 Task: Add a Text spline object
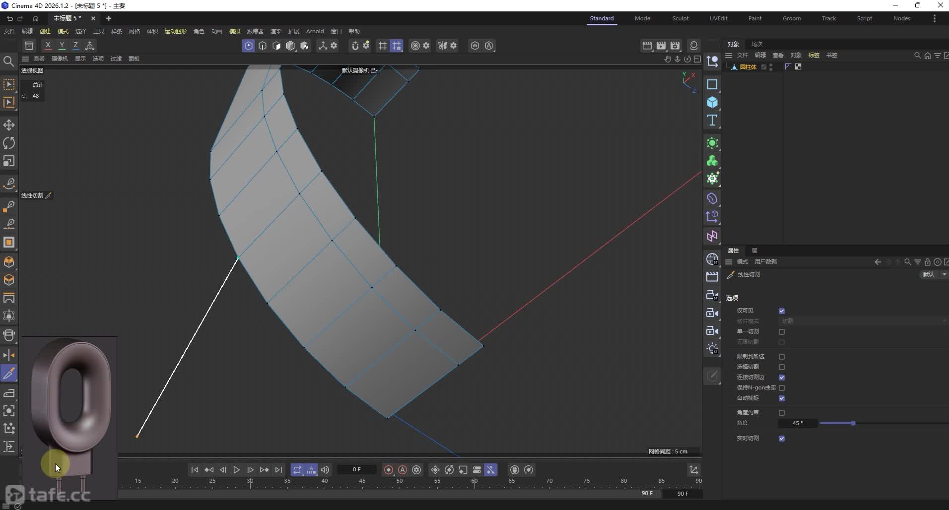[x=712, y=120]
